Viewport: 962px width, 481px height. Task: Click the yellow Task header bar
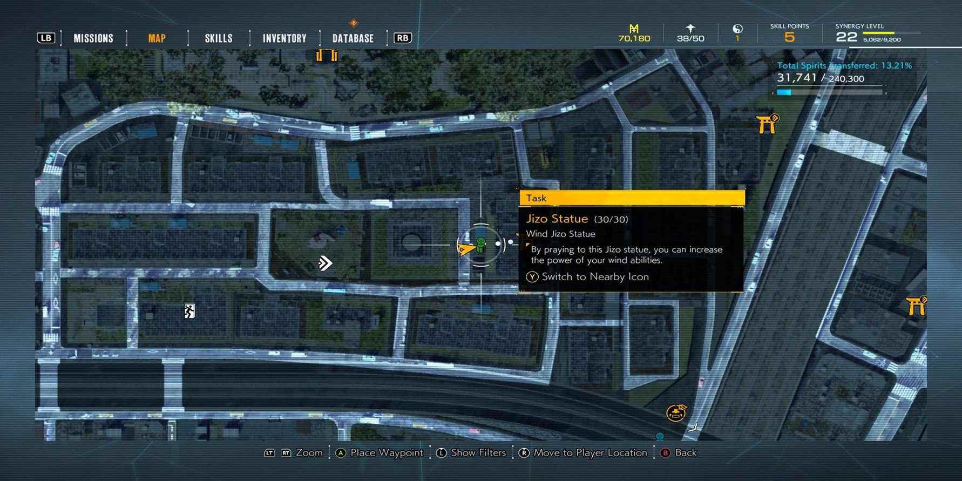click(x=632, y=198)
